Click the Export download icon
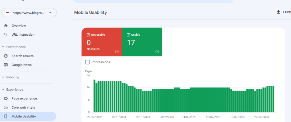The height and width of the screenshot is (122, 291). [278, 12]
